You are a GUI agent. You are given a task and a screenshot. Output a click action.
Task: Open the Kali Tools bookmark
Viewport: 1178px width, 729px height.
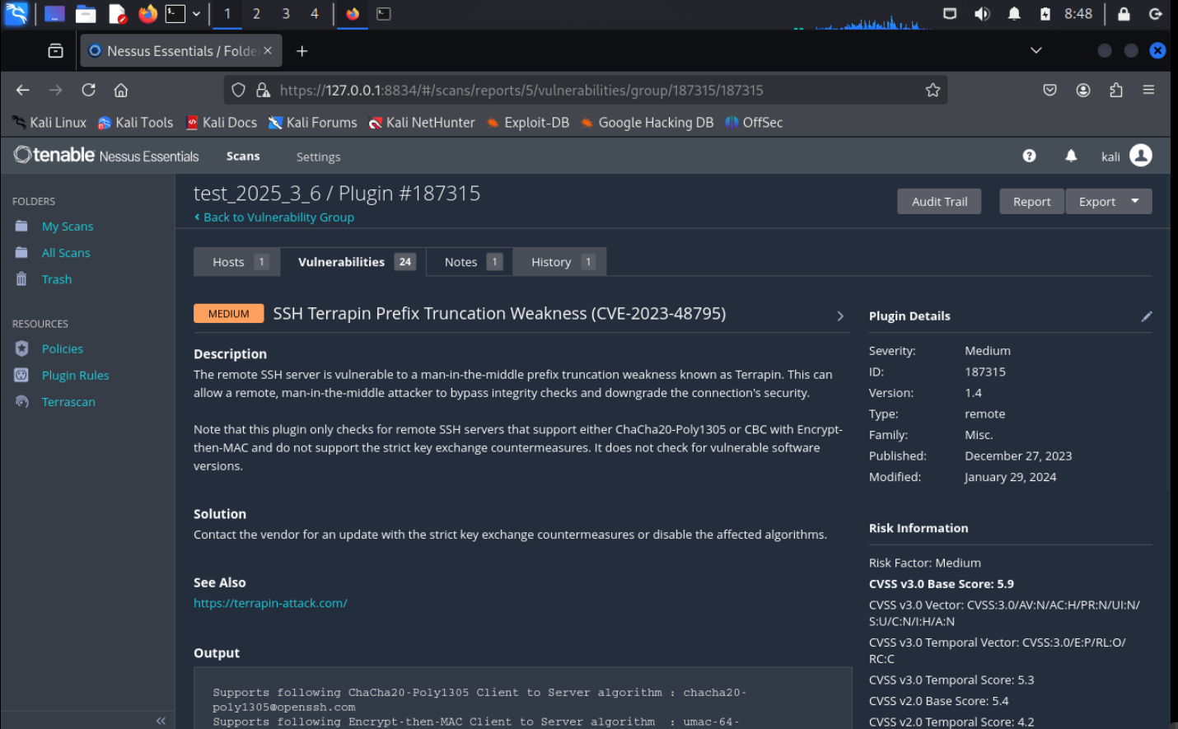[136, 123]
